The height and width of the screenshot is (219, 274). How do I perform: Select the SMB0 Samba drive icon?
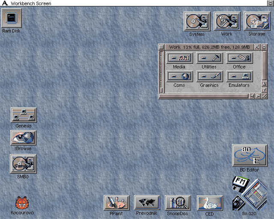coord(23,164)
